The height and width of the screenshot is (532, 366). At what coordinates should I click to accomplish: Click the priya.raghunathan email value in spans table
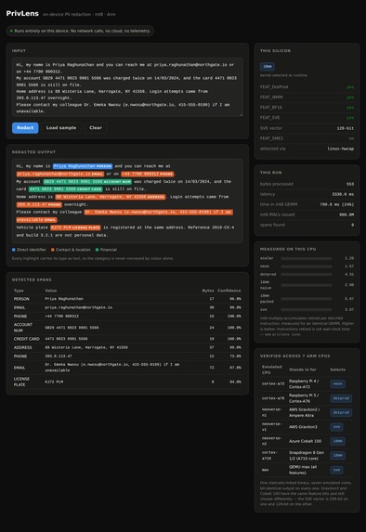pyautogui.click(x=78, y=307)
